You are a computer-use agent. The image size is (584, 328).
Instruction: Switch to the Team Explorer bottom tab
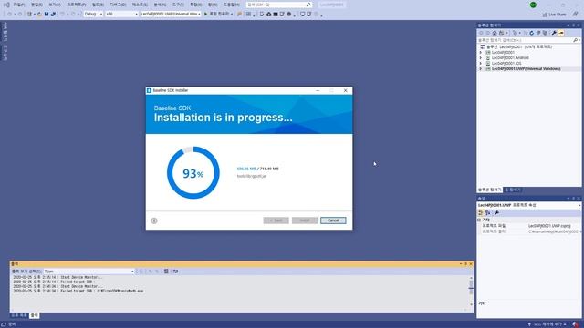[x=513, y=190]
